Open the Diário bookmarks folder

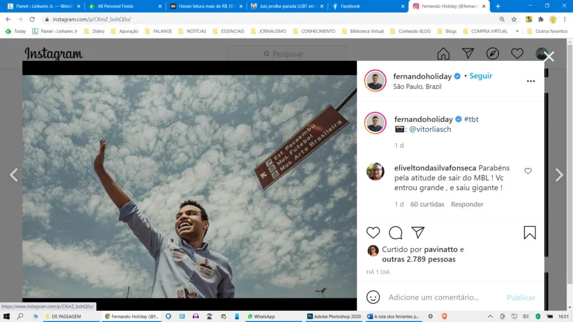tap(94, 31)
